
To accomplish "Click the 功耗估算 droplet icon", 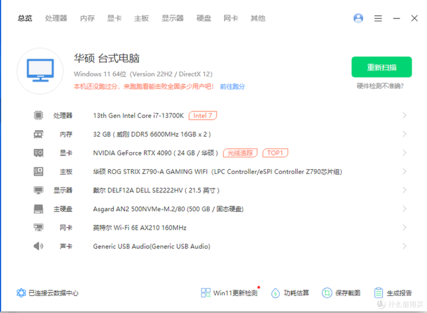I will coord(276,293).
